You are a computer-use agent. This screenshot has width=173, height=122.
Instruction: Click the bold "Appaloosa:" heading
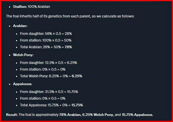[22, 84]
